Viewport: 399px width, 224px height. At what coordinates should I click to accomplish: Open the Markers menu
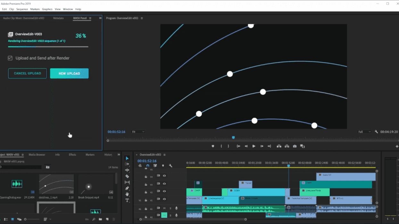[x=35, y=9]
